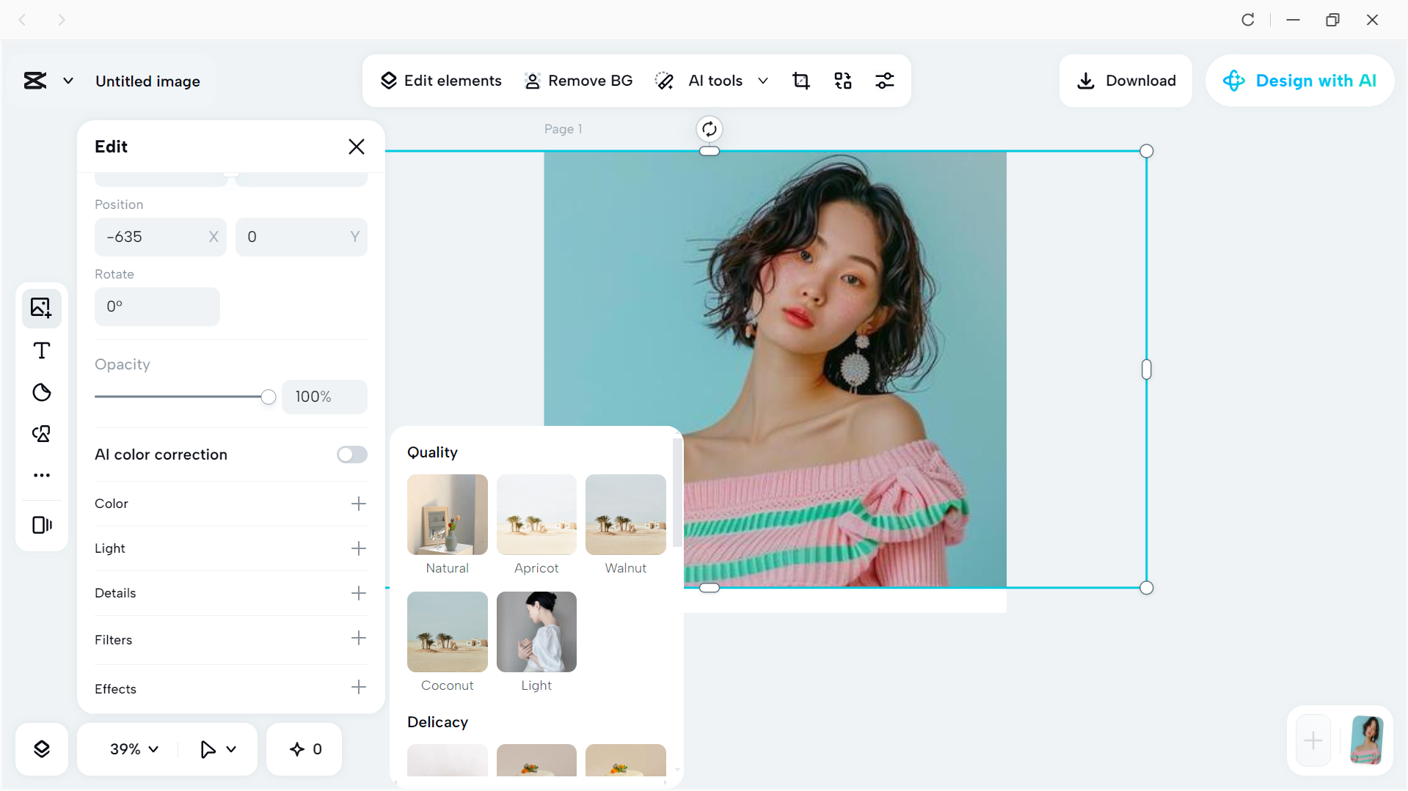Open the Remove BG tool

[578, 80]
